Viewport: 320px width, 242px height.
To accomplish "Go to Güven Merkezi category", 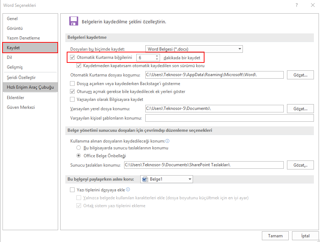I will click(x=21, y=107).
